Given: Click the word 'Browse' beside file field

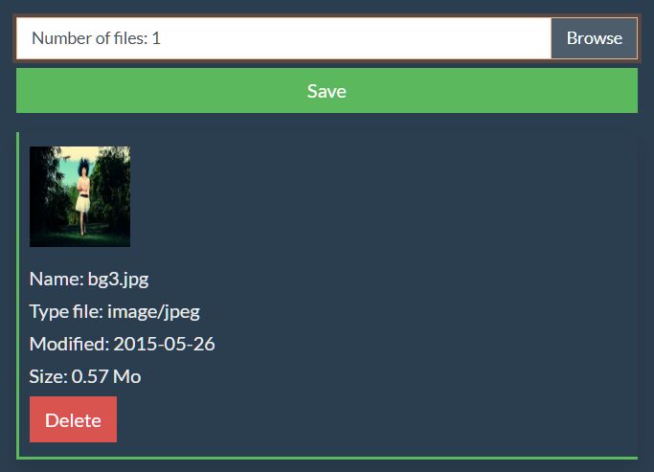Looking at the screenshot, I should 595,38.
